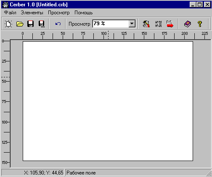This screenshot has width=212, height=177.
Task: Close the Cerber window
Action: [x=207, y=5]
